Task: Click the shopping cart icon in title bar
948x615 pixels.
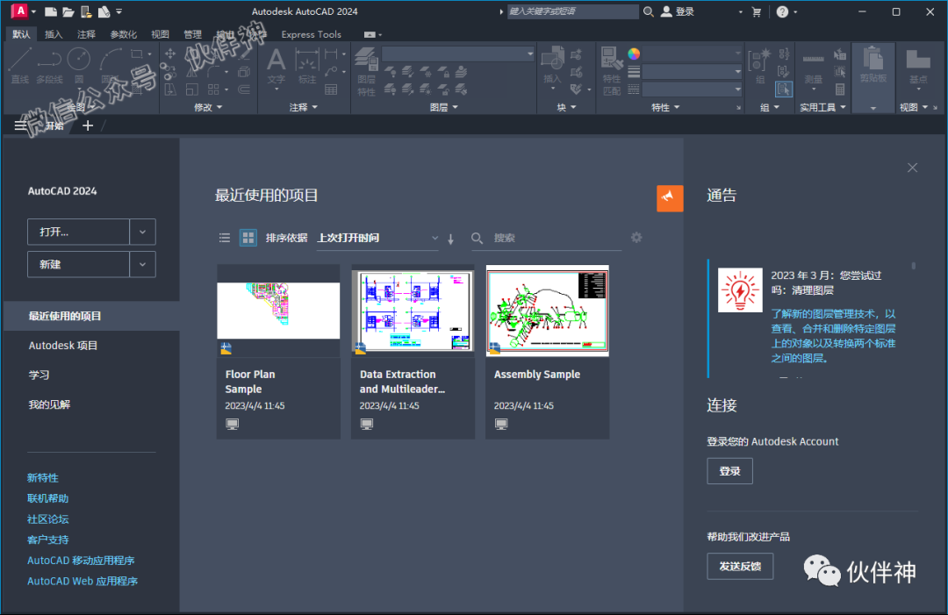Action: (757, 11)
